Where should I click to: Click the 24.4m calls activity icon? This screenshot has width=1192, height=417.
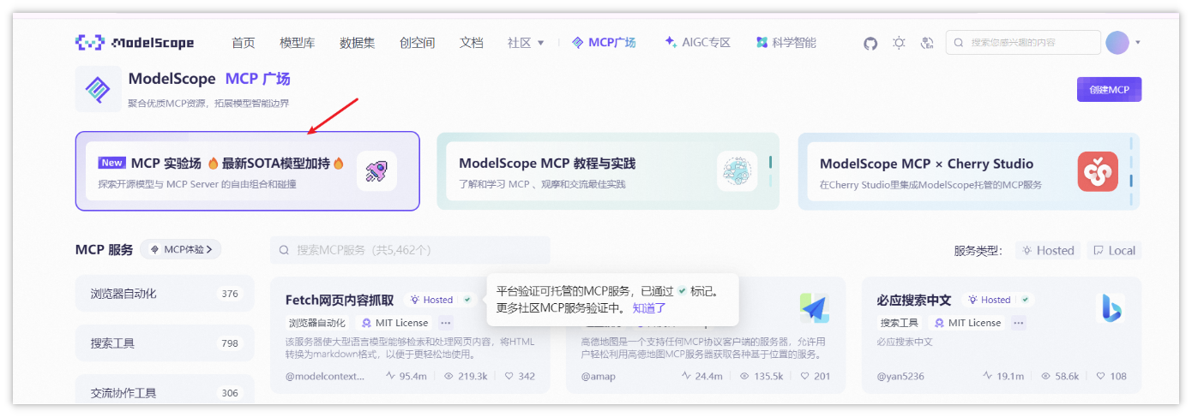click(687, 376)
